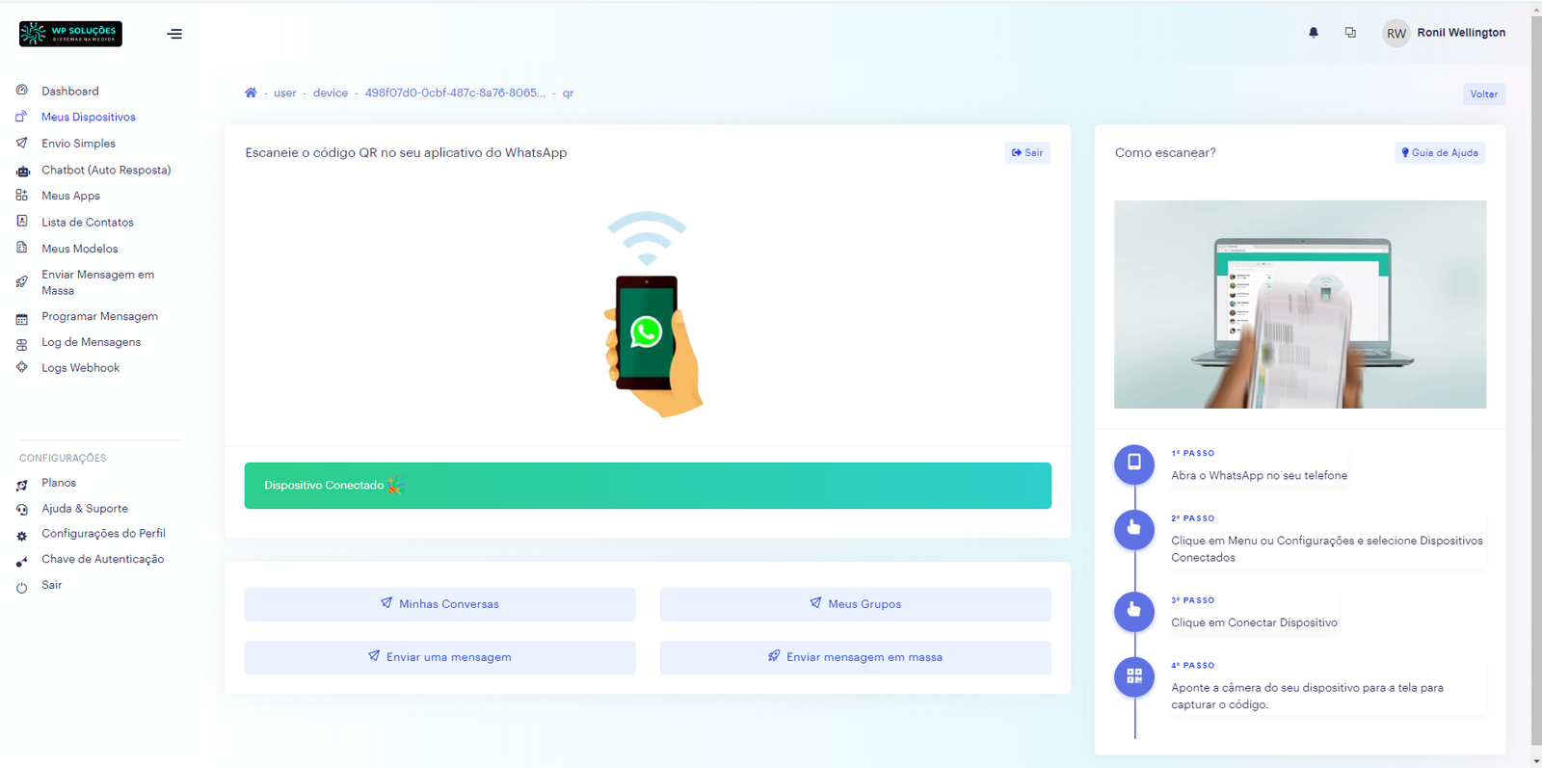Click the 1st step phone icon
The height and width of the screenshot is (768, 1542).
tap(1134, 463)
